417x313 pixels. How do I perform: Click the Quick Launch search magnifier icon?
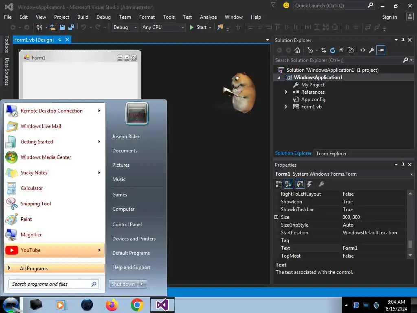click(370, 5)
